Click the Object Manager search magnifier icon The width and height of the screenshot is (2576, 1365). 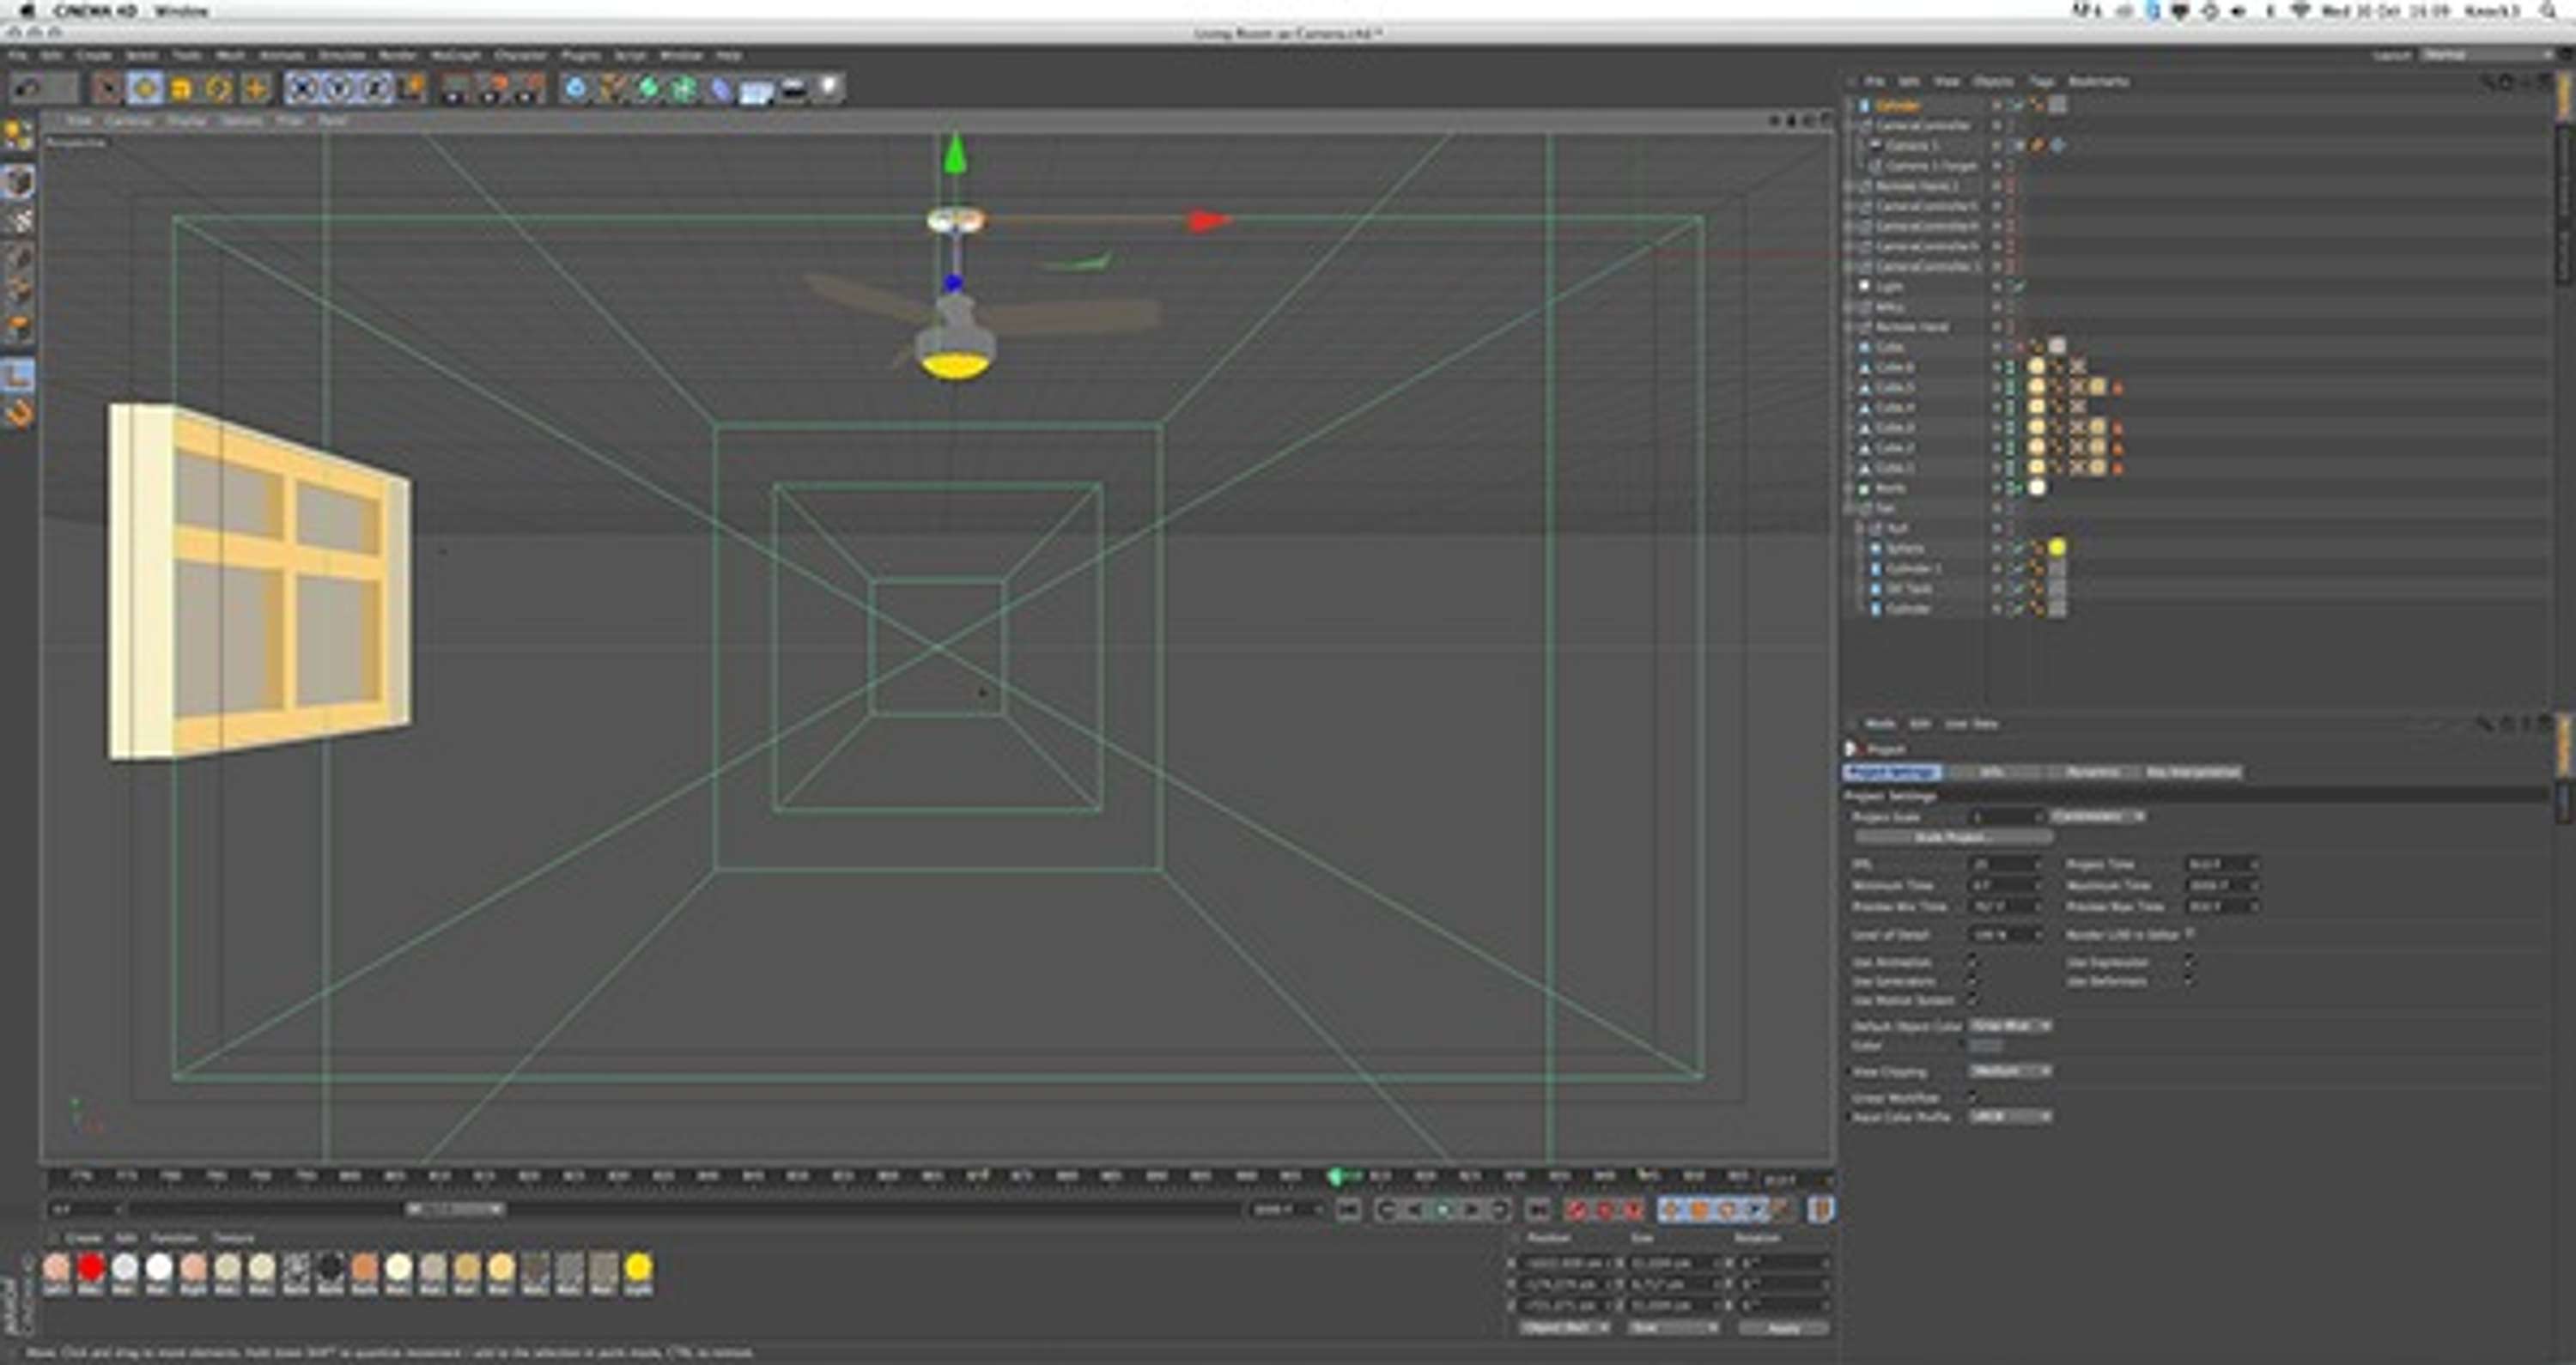click(x=2488, y=82)
